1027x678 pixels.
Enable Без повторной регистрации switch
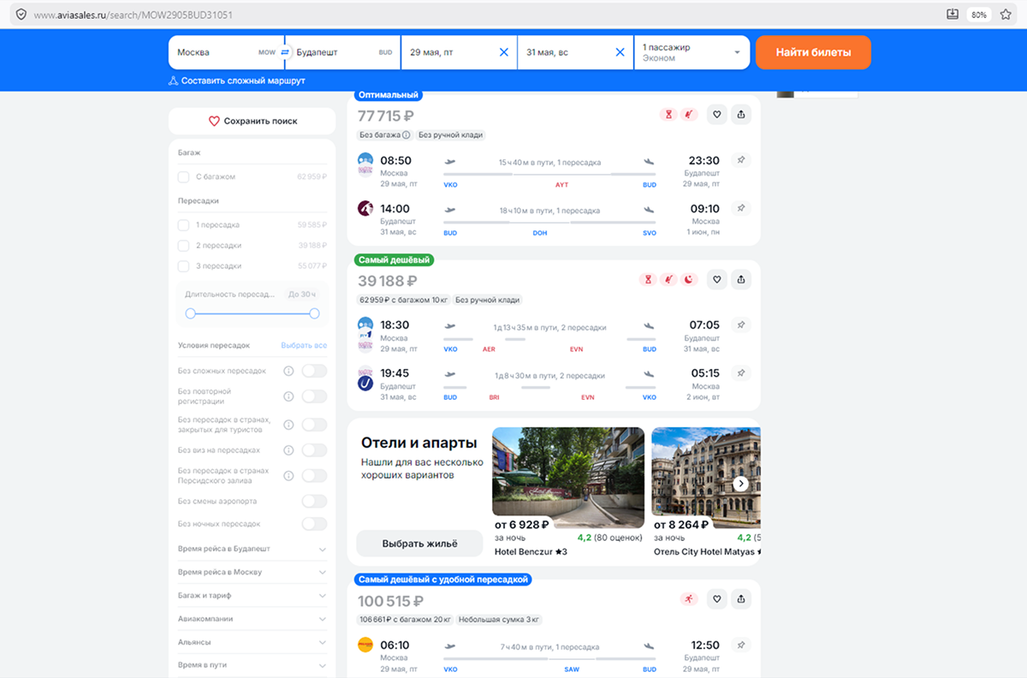pos(314,396)
